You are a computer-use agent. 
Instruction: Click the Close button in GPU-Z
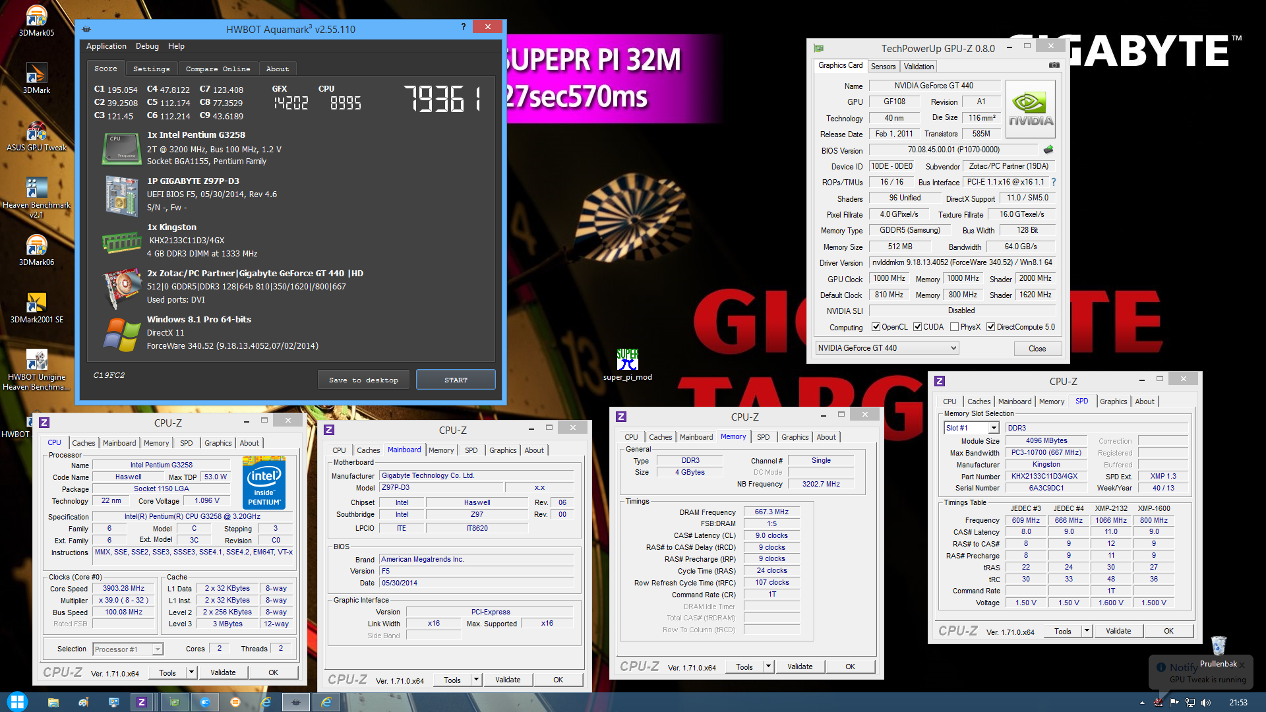coord(1037,349)
